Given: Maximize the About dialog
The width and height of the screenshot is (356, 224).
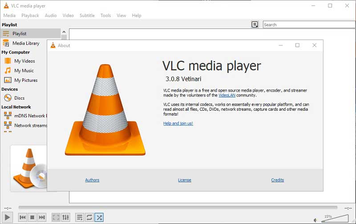Looking at the screenshot, I should (297, 45).
